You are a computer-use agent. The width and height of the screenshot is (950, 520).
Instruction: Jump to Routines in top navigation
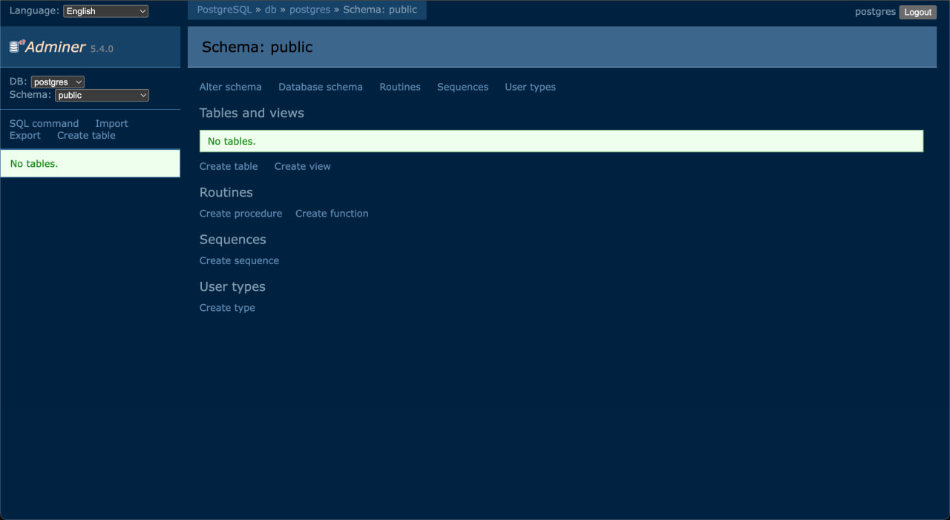(x=399, y=87)
